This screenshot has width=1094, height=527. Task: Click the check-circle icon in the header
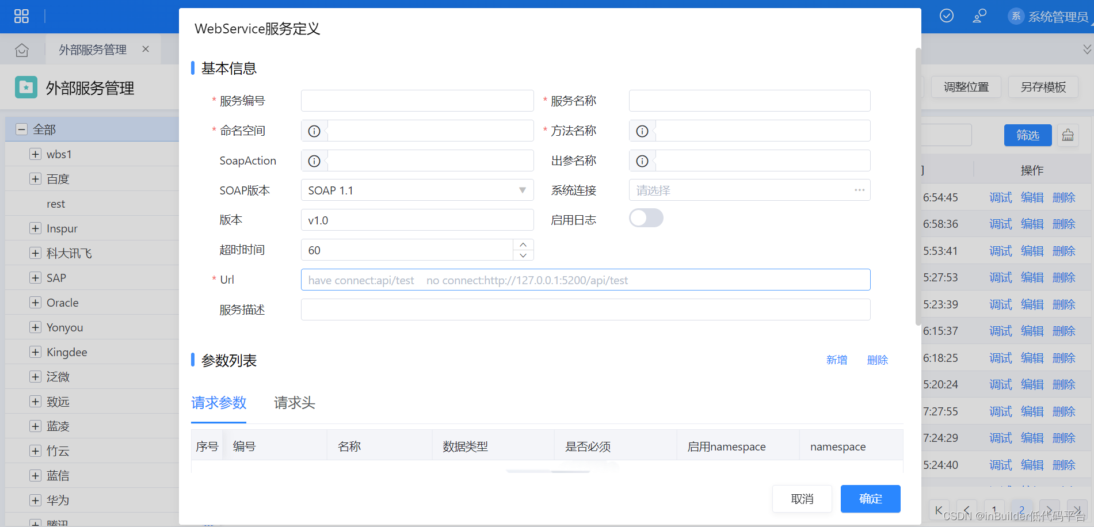pos(947,16)
